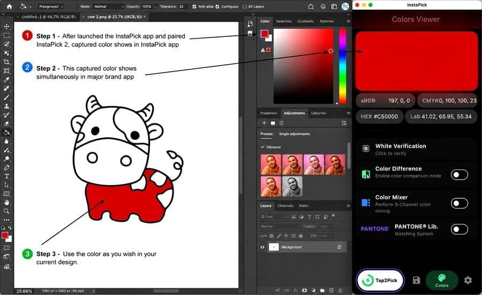Screen dimensions: 482x295
Task: Select the Pen tool
Action: [x=6, y=168]
